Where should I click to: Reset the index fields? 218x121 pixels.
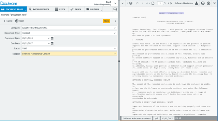[20, 21]
